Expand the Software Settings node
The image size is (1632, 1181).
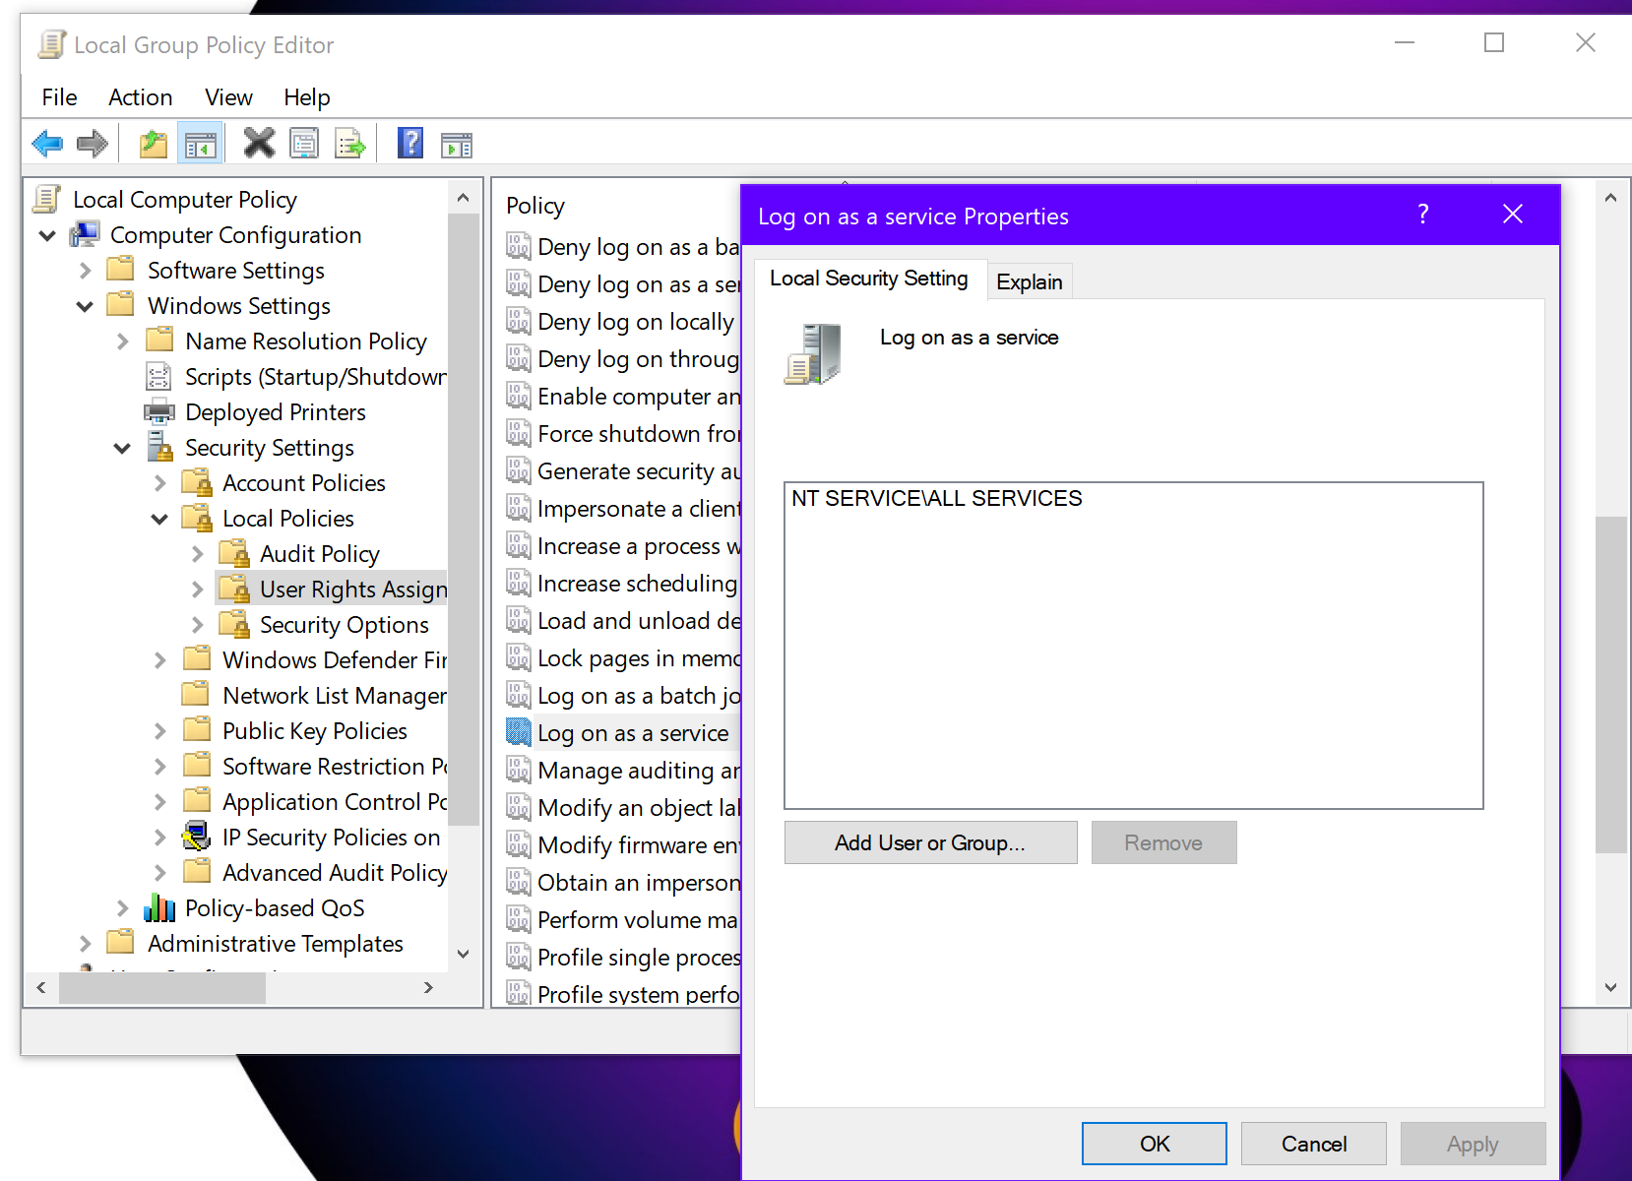pos(85,270)
